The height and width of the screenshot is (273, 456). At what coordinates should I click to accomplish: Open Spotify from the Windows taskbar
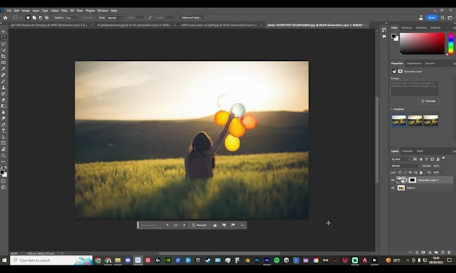click(x=276, y=260)
